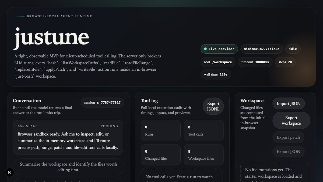The image size is (323, 182).
Task: Click the Export patch button
Action: click(x=288, y=137)
